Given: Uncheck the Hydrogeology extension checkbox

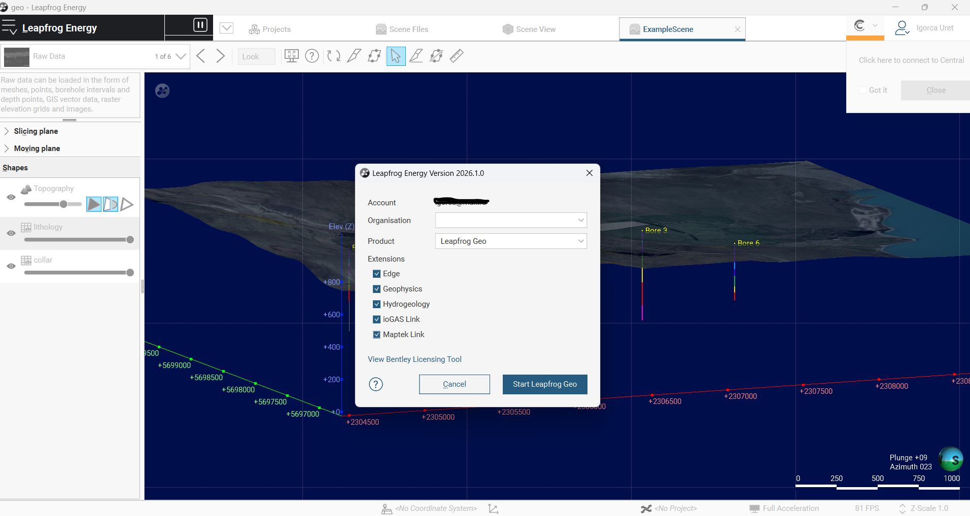Looking at the screenshot, I should [x=376, y=304].
